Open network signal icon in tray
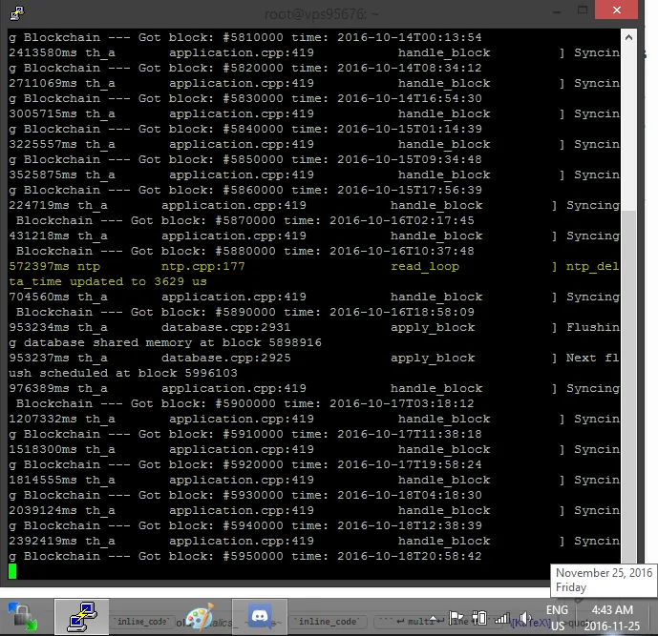Screen dimensions: 658x636 502,618
